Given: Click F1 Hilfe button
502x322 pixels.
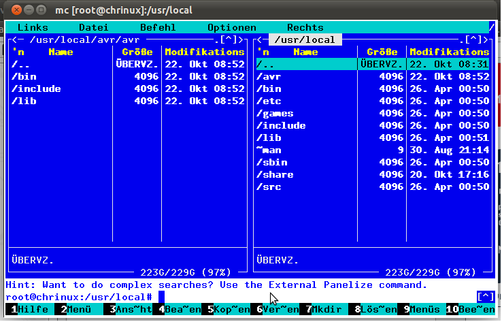Looking at the screenshot, I should coord(30,310).
